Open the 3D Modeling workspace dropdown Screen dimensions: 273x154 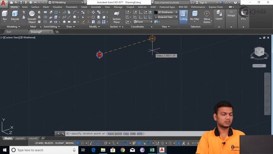tap(66, 3)
